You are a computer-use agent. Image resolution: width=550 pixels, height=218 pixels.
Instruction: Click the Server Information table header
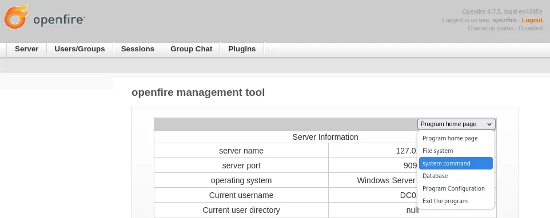coord(325,137)
